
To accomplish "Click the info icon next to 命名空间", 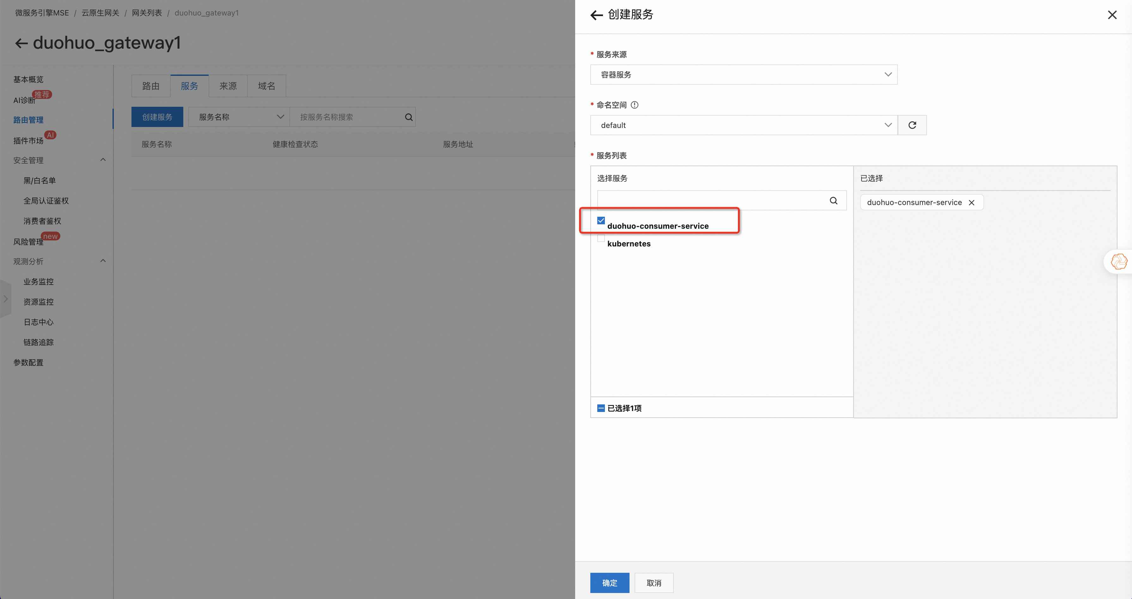I will (635, 105).
